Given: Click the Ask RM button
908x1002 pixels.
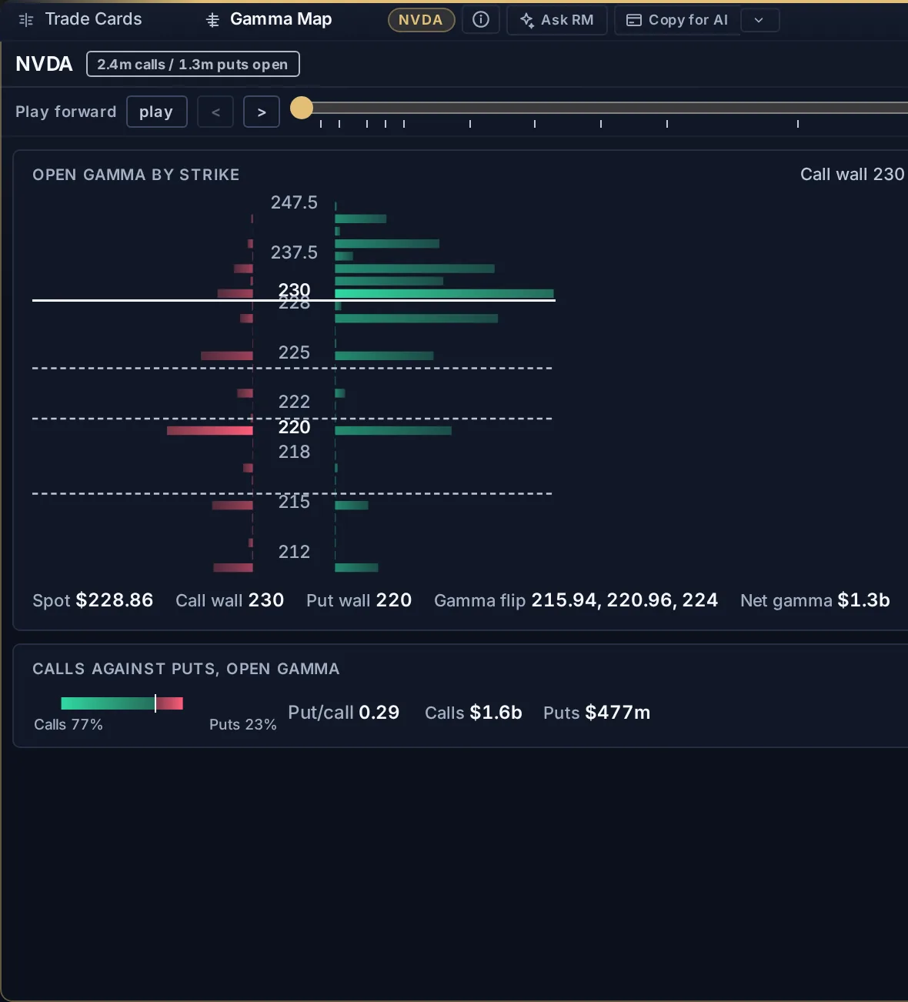Looking at the screenshot, I should [x=557, y=20].
